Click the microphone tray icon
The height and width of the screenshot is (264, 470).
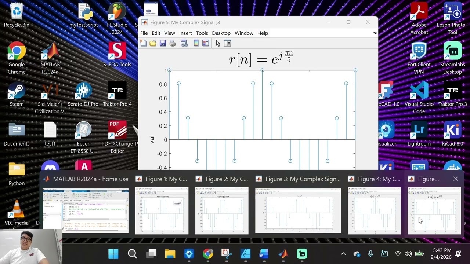[x=370, y=254]
